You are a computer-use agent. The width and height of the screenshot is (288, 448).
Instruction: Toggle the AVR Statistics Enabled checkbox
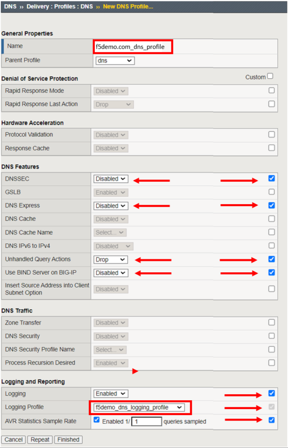click(x=96, y=420)
